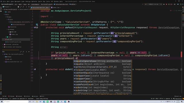Click the debug bug icon in the run toolbar

[169, 4]
